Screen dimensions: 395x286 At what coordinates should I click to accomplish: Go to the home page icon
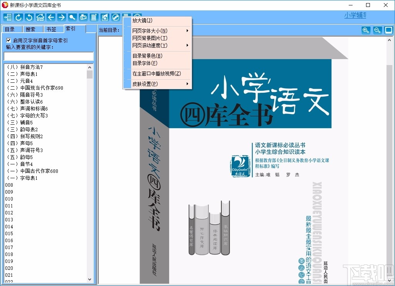tap(40, 17)
